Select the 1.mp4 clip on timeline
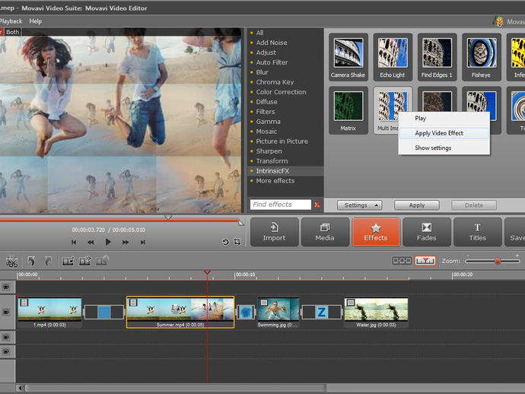525x394 pixels. coord(49,313)
